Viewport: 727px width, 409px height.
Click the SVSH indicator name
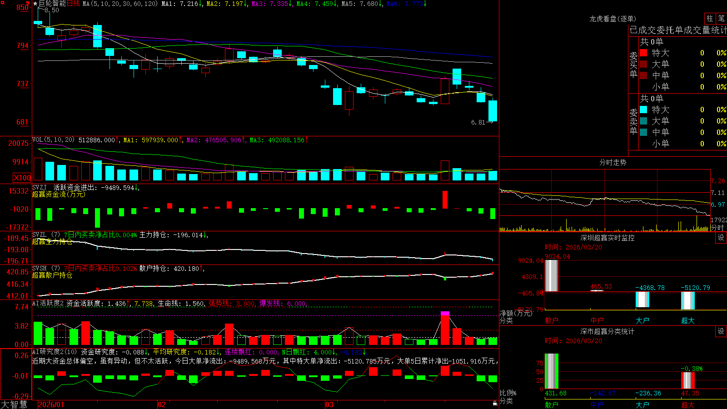(40, 269)
